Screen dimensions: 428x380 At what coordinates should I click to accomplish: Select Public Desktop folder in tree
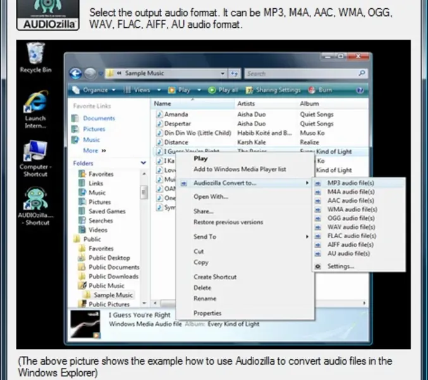pyautogui.click(x=104, y=258)
